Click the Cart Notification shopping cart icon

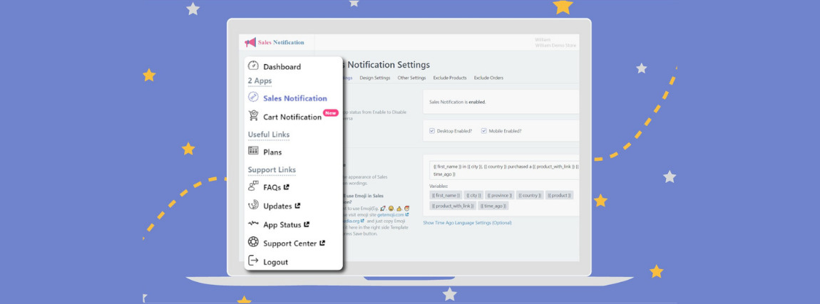point(253,116)
